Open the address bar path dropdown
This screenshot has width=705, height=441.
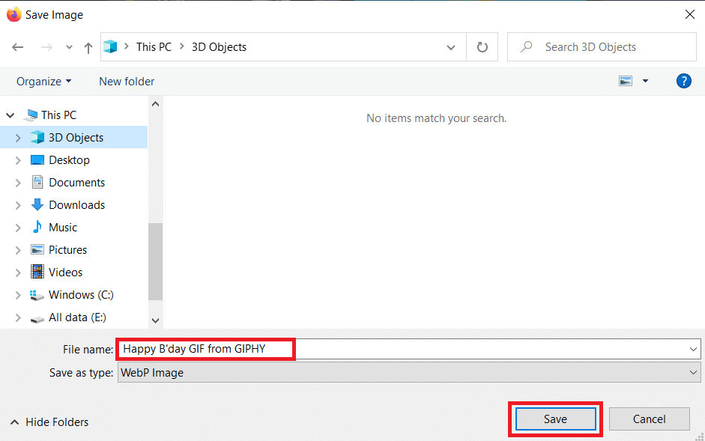click(451, 47)
